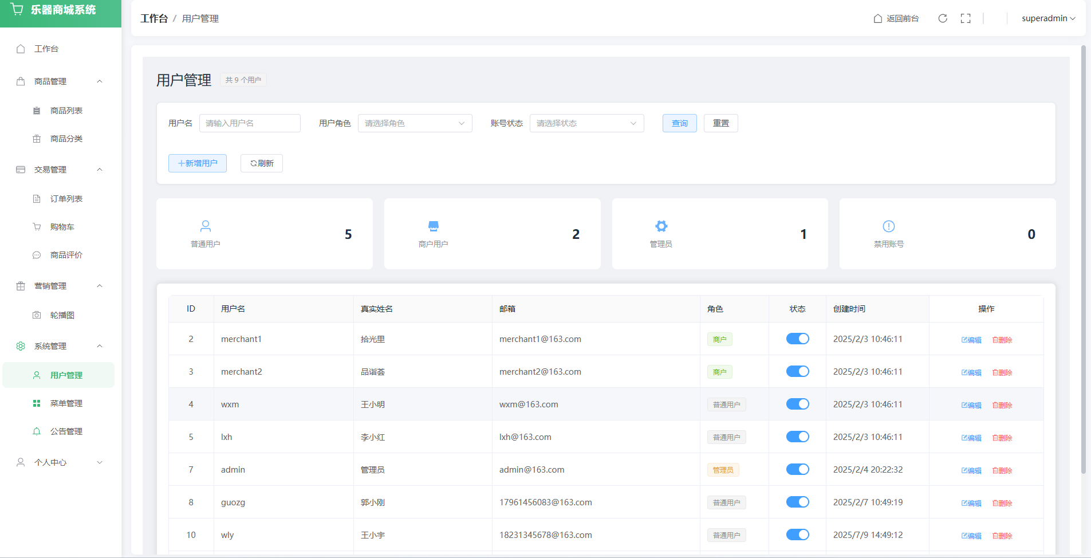Click the 商户用户 store icon in stats card

433,226
